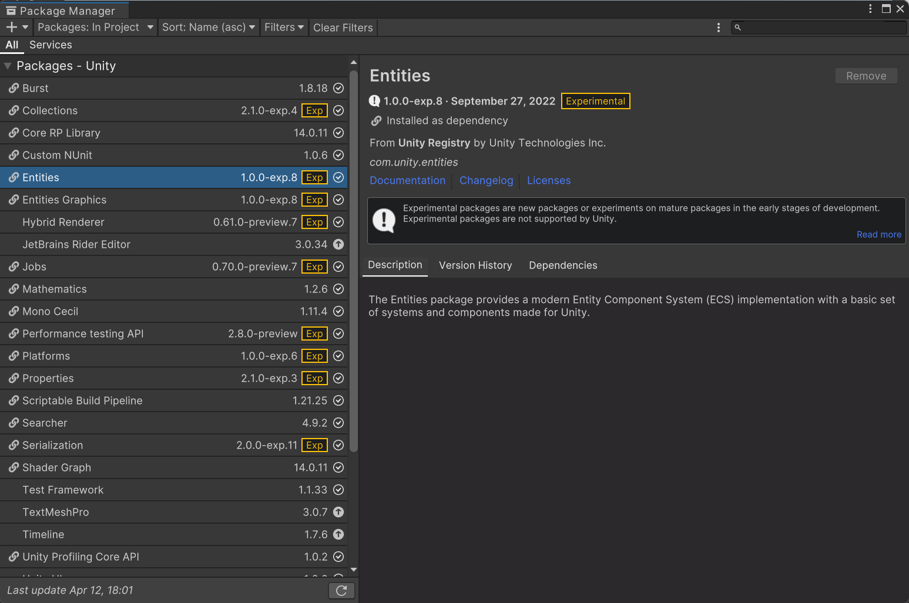Click the installed checkmark icon for Burst
This screenshot has height=603, width=909.
[x=338, y=88]
